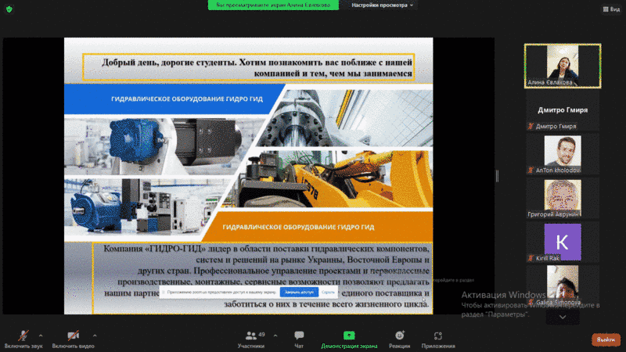This screenshot has height=352, width=626.
Task: Click muted mic icon beside AnTon kholodov
Action: (x=531, y=171)
